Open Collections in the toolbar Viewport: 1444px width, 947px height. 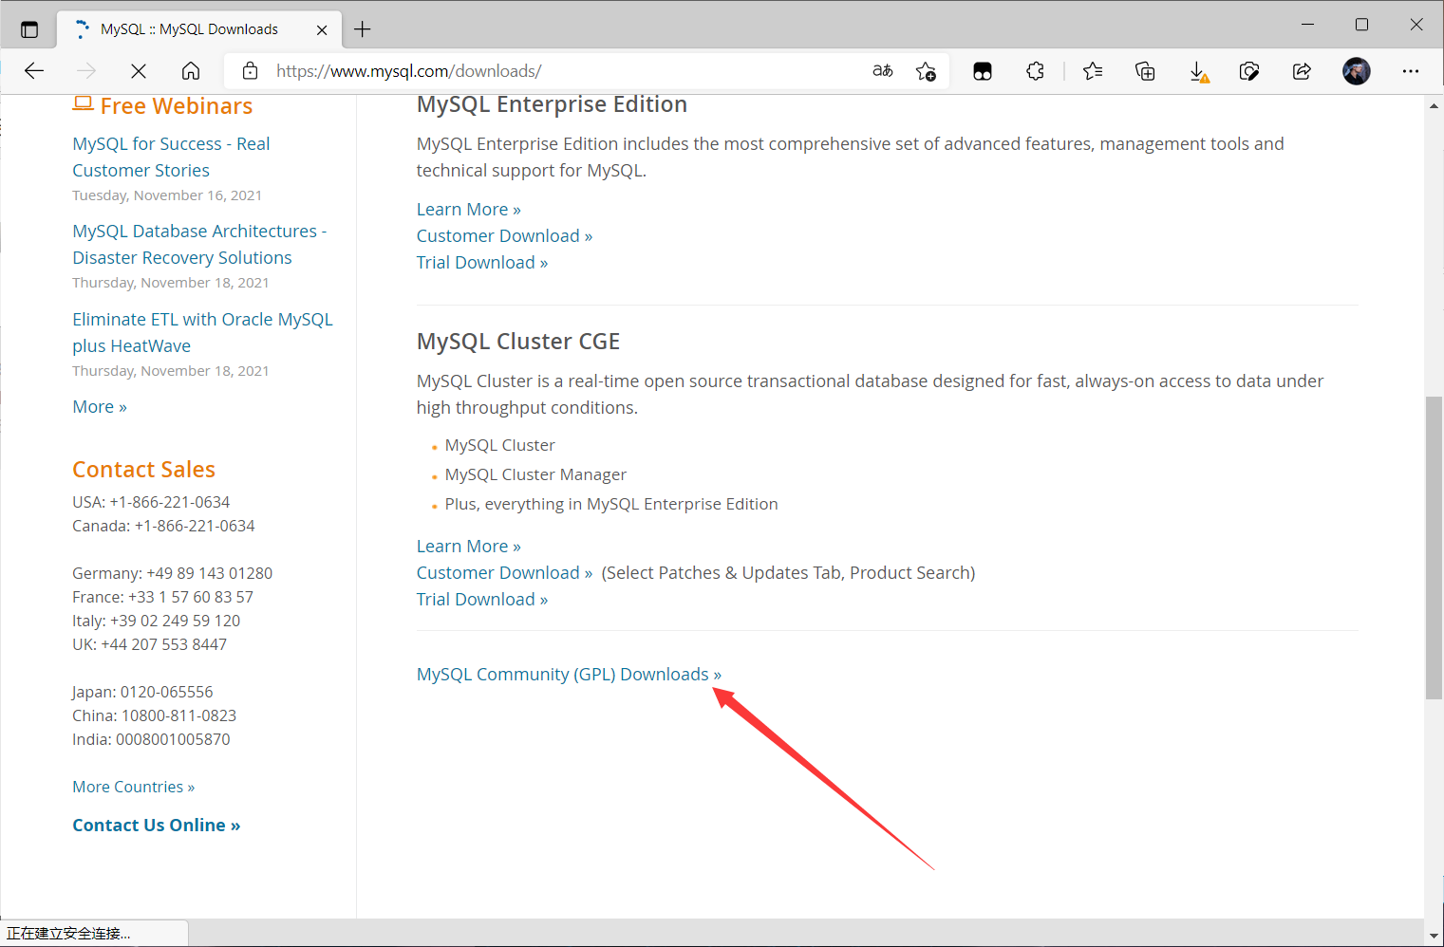click(1145, 71)
